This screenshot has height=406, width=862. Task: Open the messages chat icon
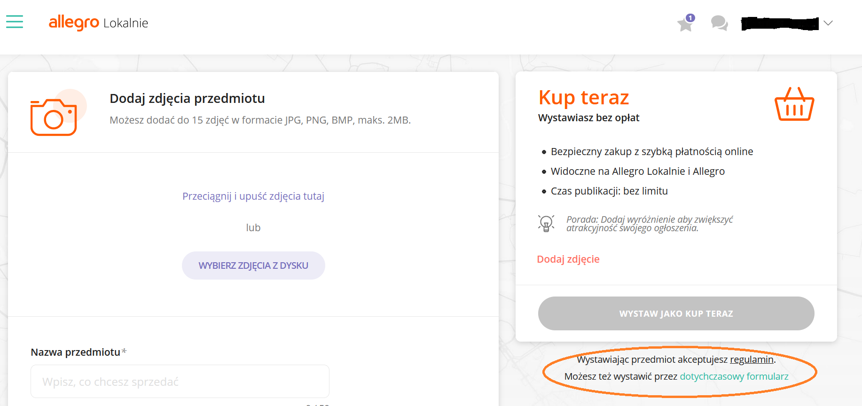point(719,23)
